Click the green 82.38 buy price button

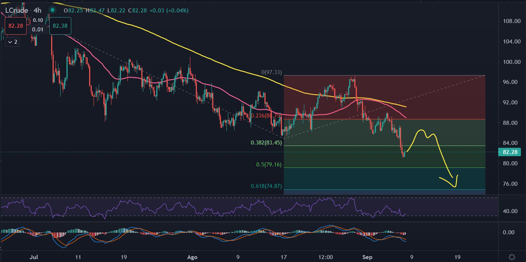point(60,26)
